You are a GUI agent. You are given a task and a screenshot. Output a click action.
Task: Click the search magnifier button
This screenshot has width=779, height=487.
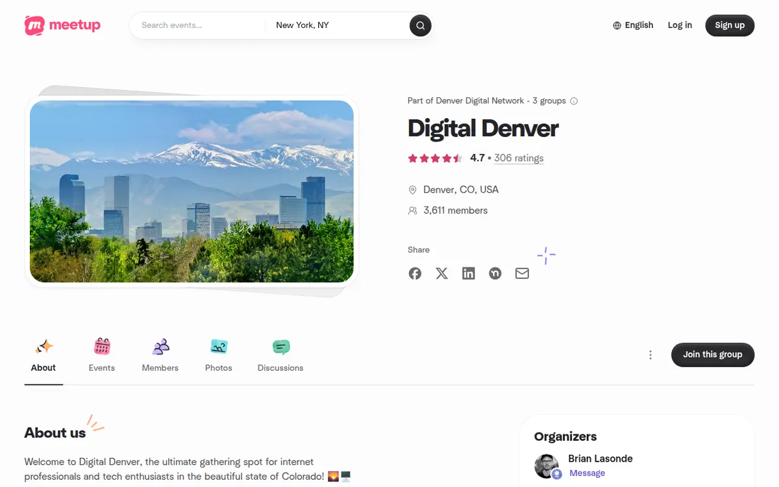pyautogui.click(x=420, y=25)
